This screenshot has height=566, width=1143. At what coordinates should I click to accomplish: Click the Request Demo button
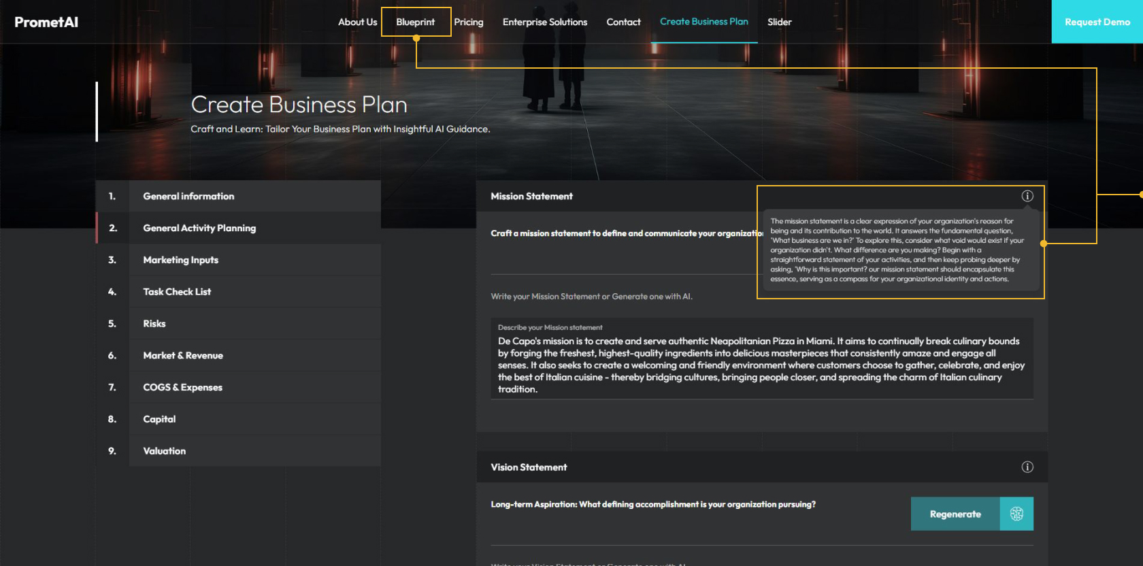(x=1097, y=22)
